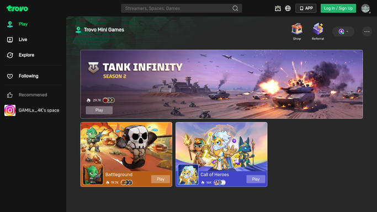Viewport: 377px width, 212px height.
Task: Click SEASON 2 subtitle on the banner
Action: point(115,76)
